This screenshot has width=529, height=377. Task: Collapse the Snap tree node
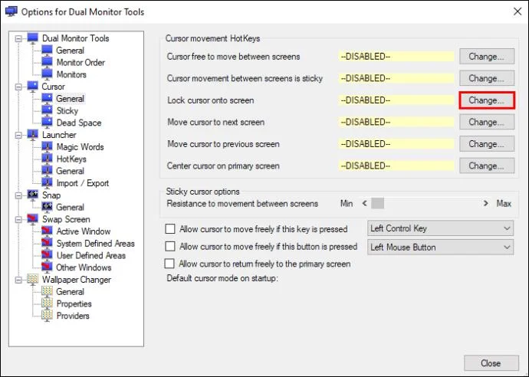point(18,195)
